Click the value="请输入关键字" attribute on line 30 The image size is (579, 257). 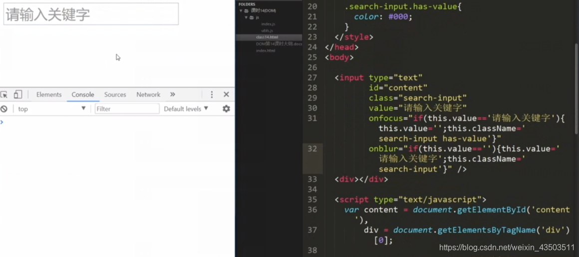[x=418, y=108]
